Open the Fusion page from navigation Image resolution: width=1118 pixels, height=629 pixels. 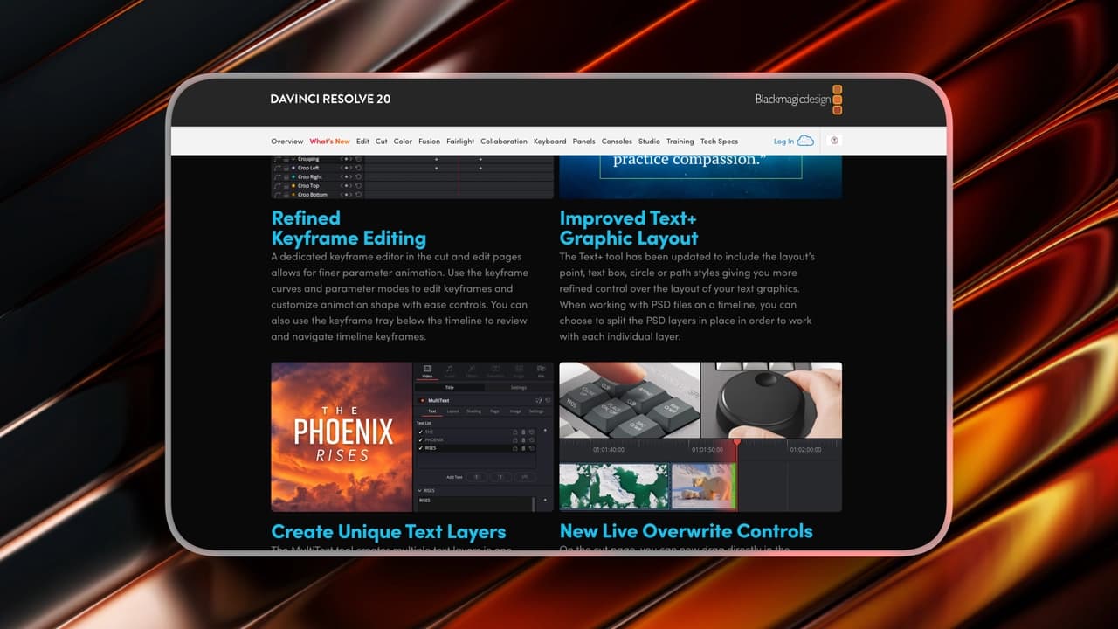click(429, 142)
